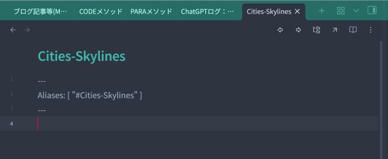Viewport: 388px width, 159px height.
Task: Open the three-dot more options menu
Action: pyautogui.click(x=371, y=30)
